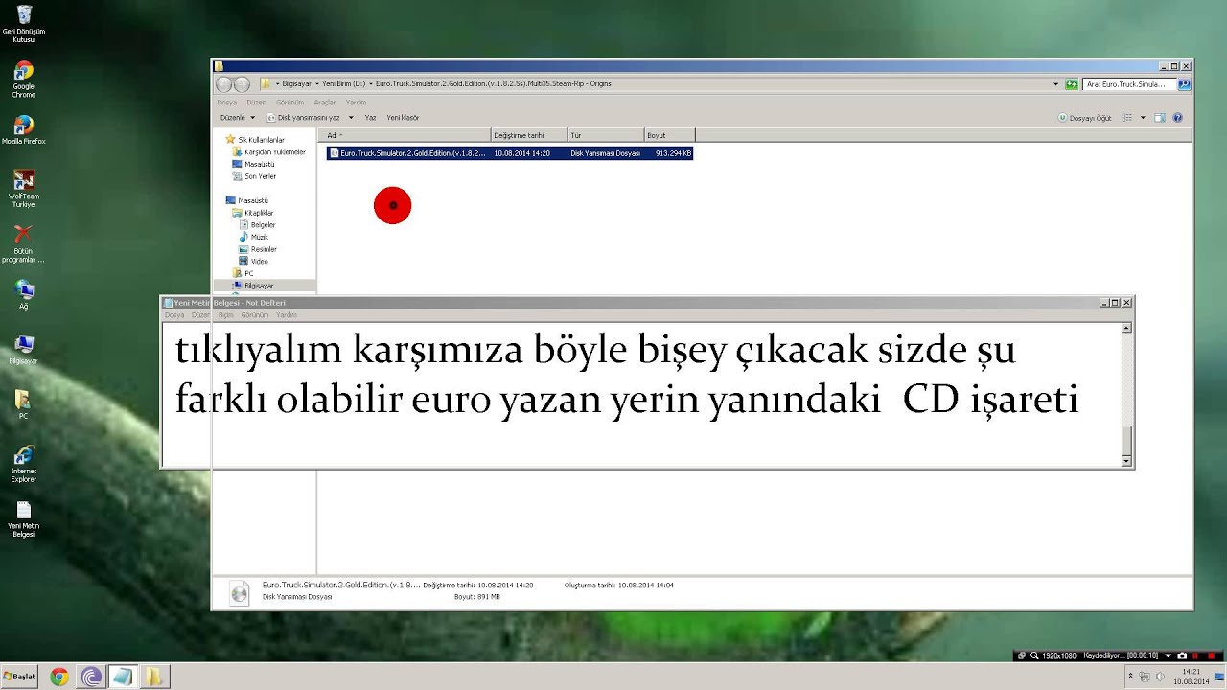Click Explorer back navigation arrow
1227x690 pixels.
point(224,84)
